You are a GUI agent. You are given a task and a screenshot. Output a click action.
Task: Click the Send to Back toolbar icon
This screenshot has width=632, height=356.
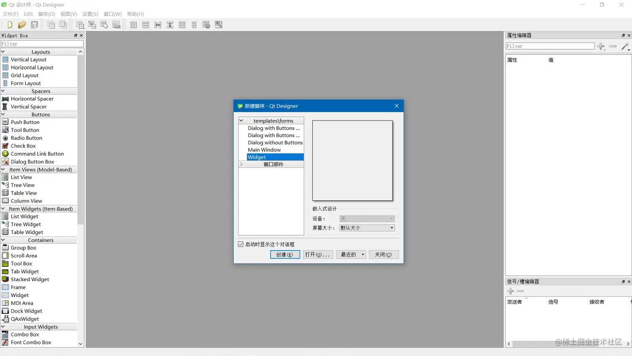tap(51, 25)
